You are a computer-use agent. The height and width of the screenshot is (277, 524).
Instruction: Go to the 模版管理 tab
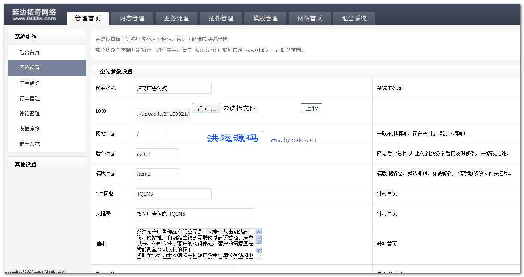(x=265, y=19)
